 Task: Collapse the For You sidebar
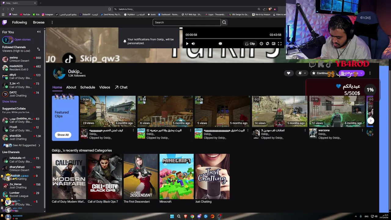39,32
